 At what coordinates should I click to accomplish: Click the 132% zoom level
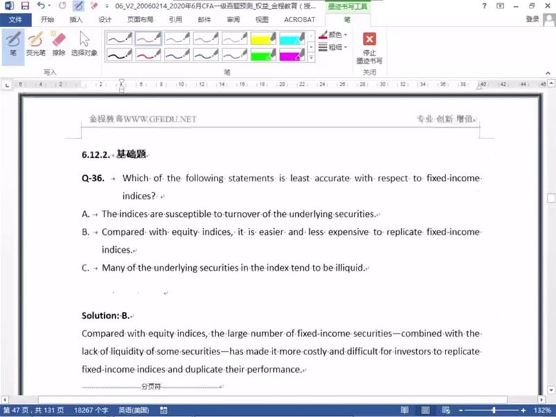[x=542, y=411]
